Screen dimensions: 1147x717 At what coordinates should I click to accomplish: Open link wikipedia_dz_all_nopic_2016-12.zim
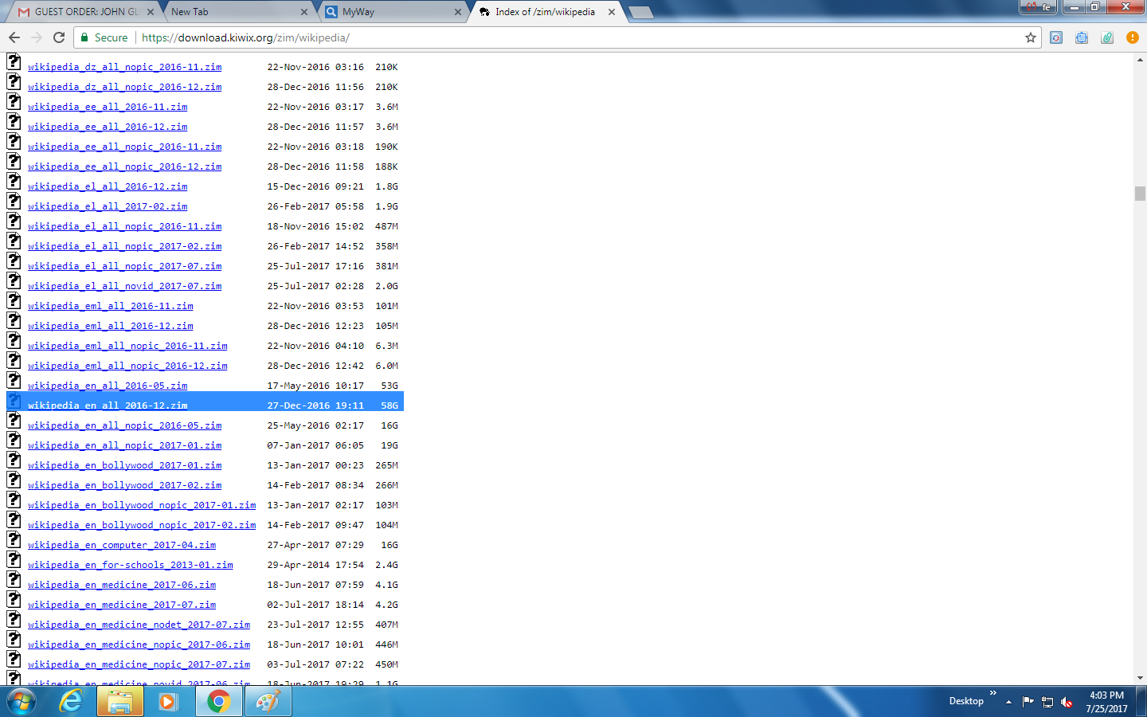(x=125, y=87)
